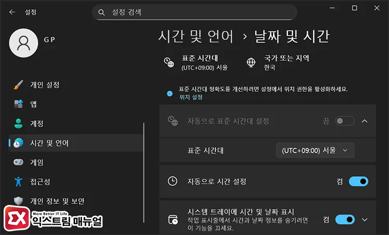Click the paintbrush icon for 개인 설정
The image size is (389, 235).
pyautogui.click(x=19, y=85)
